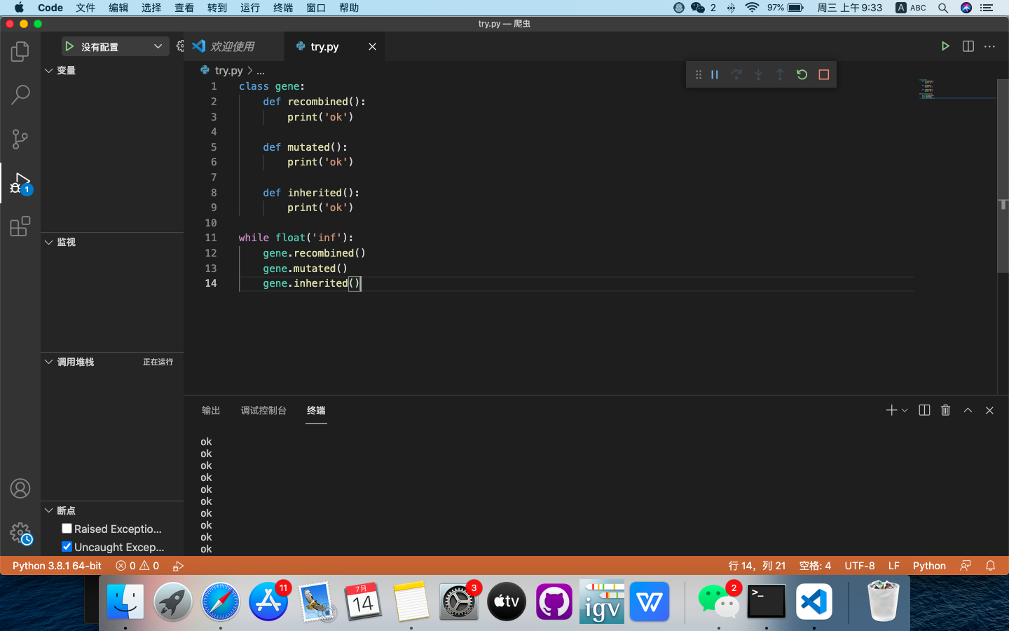Open the 终端 menu in menu bar
This screenshot has width=1009, height=631.
(283, 8)
